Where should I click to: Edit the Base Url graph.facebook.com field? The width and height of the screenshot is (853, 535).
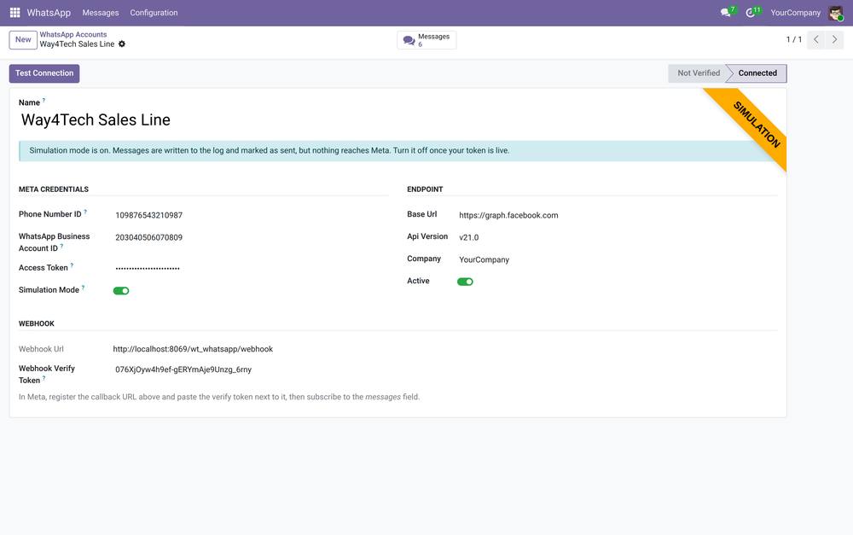(x=508, y=215)
